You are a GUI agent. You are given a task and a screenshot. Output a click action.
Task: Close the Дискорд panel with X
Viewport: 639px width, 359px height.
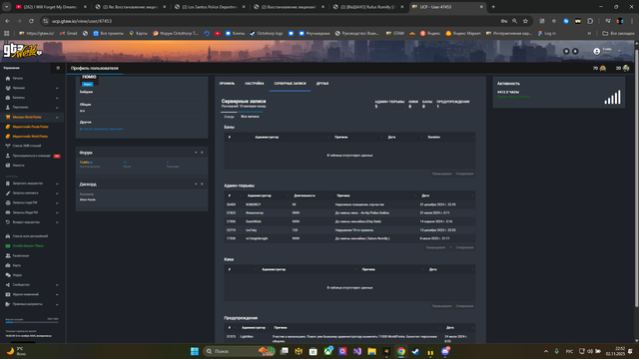(202, 183)
